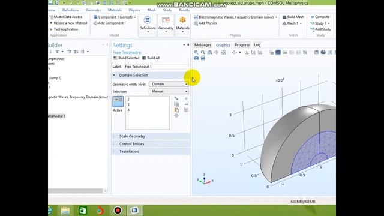Collapse Domain Selection section
Screen dimensions: 384x216
tap(114, 75)
